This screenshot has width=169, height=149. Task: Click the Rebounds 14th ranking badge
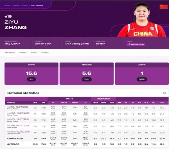pyautogui.click(x=87, y=79)
